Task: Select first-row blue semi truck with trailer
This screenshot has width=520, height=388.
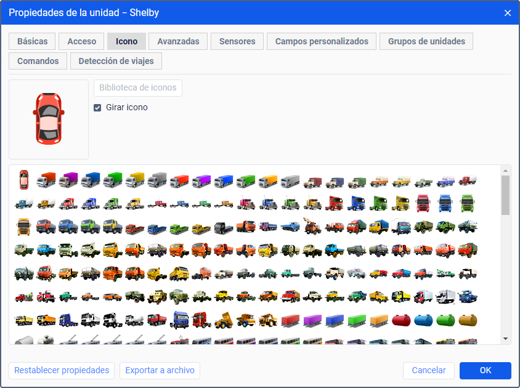Action: [x=224, y=181]
